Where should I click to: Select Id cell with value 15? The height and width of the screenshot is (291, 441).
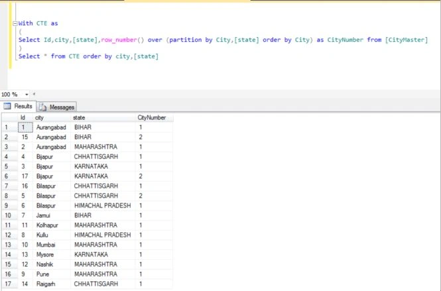(25, 137)
